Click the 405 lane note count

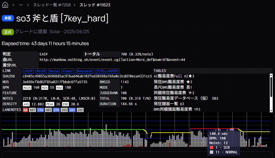coord(48,110)
